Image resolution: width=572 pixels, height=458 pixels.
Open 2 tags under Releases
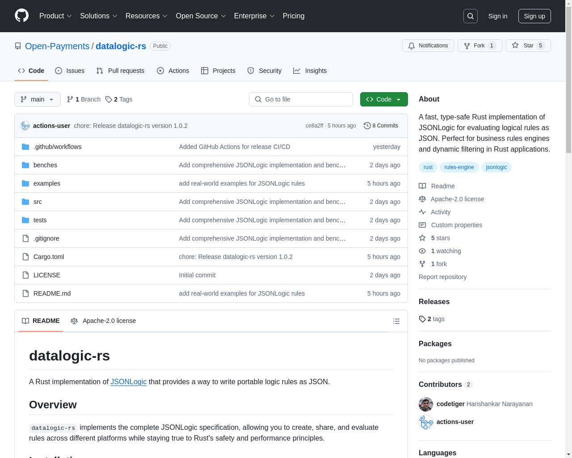point(432,319)
